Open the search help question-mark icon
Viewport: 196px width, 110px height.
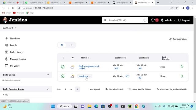(x=145, y=20)
